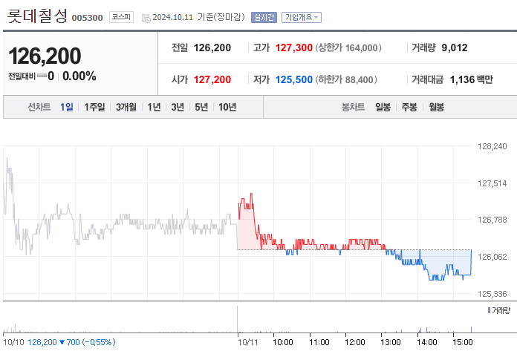Click the 15:00 time axis label
Screen dimensions: 517x357
click(463, 342)
